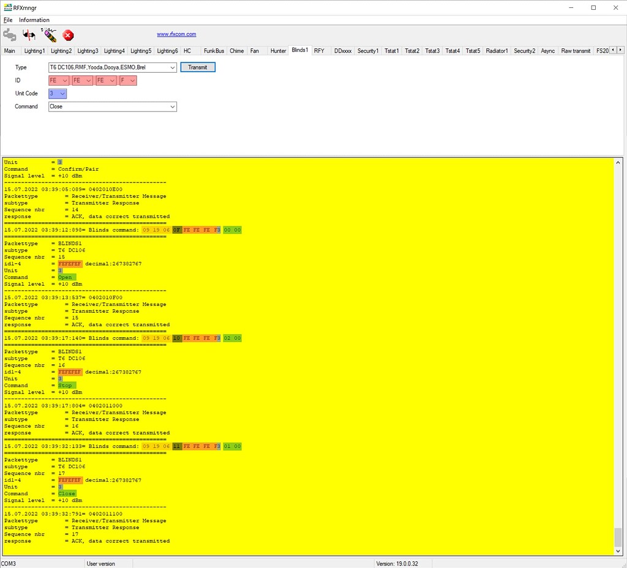Visit the www.rfxcom.com link

[176, 34]
